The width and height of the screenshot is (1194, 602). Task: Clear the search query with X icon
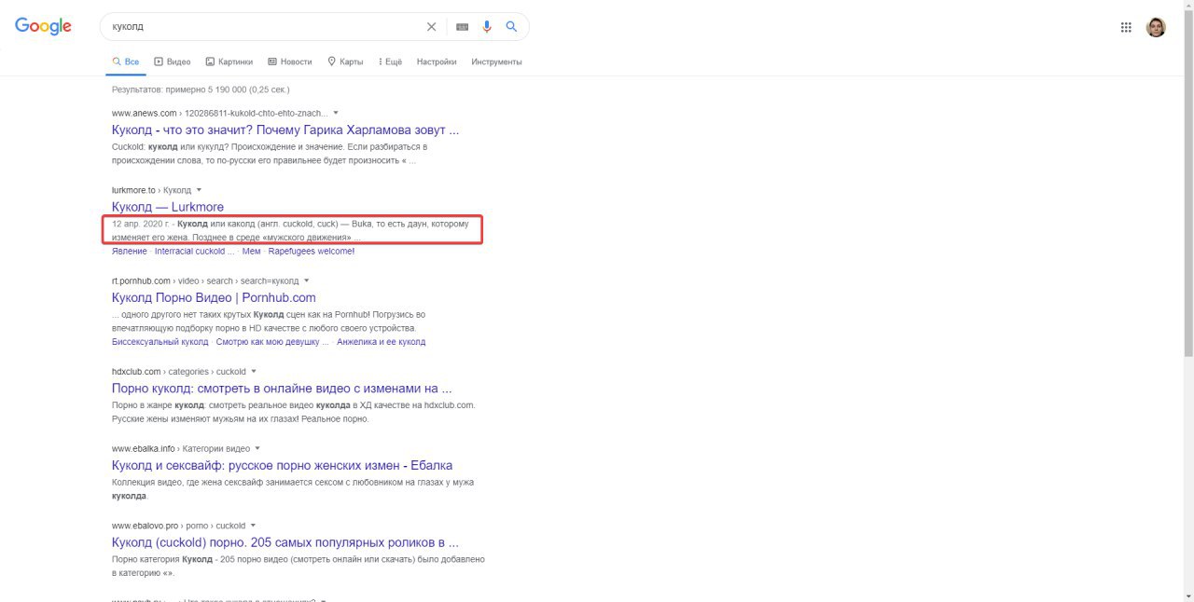[431, 27]
